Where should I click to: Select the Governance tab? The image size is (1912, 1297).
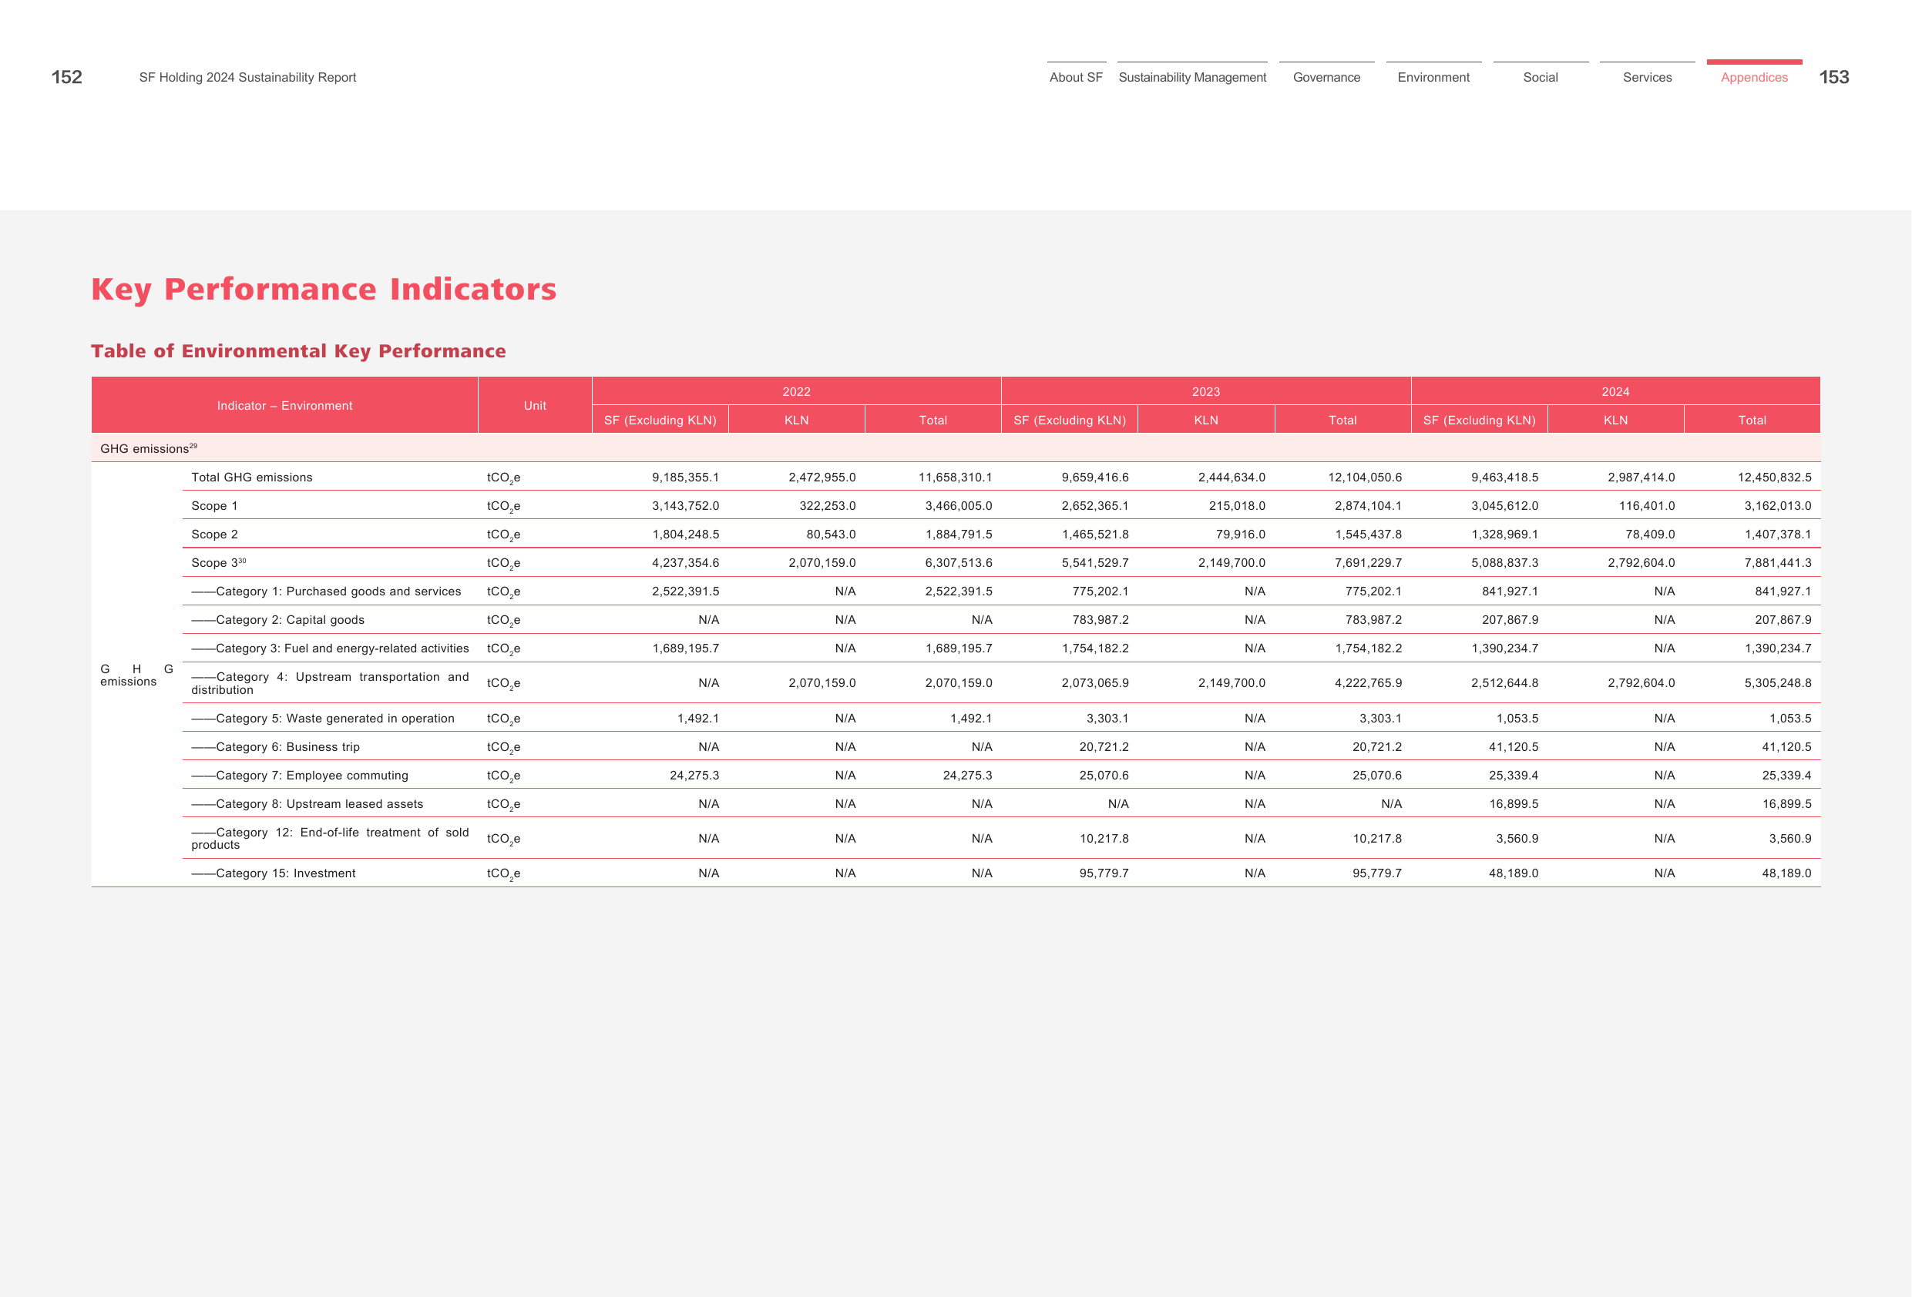tap(1326, 77)
